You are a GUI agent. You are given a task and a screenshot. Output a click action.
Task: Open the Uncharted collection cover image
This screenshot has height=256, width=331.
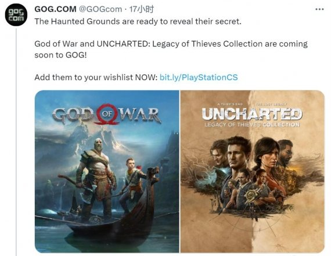coord(252,171)
